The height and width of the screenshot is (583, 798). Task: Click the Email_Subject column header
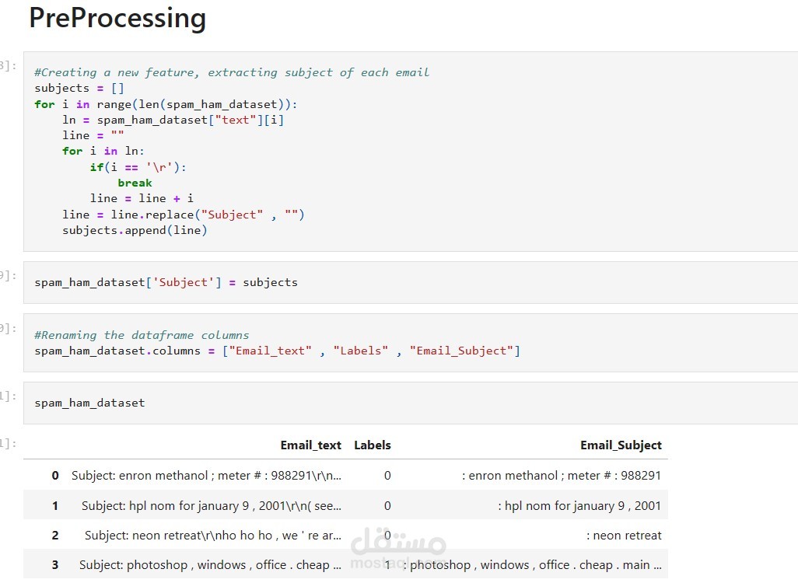tap(621, 445)
